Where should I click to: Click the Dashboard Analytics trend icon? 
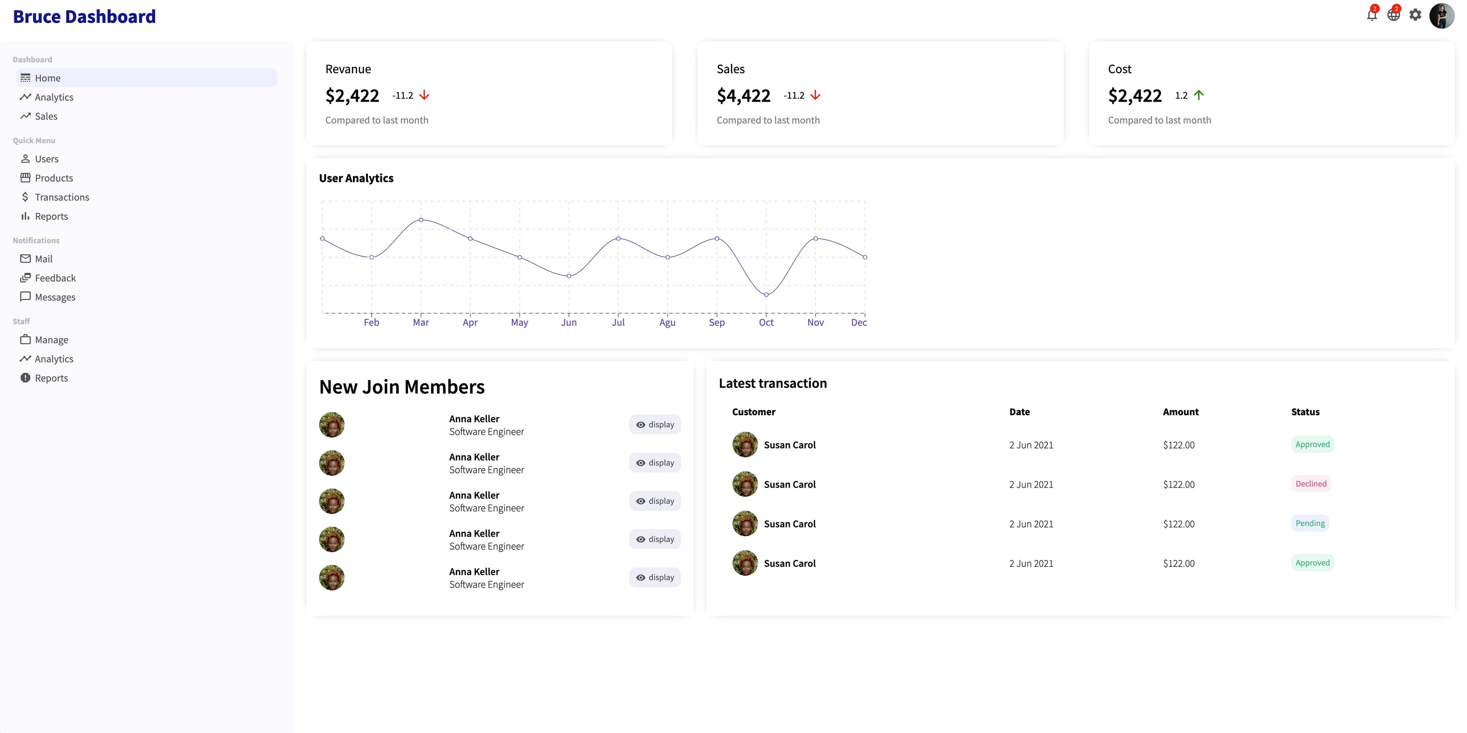pos(25,97)
